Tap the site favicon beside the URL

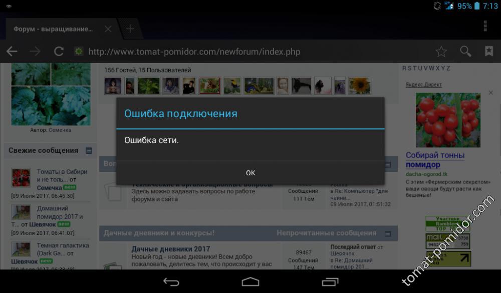coord(79,52)
